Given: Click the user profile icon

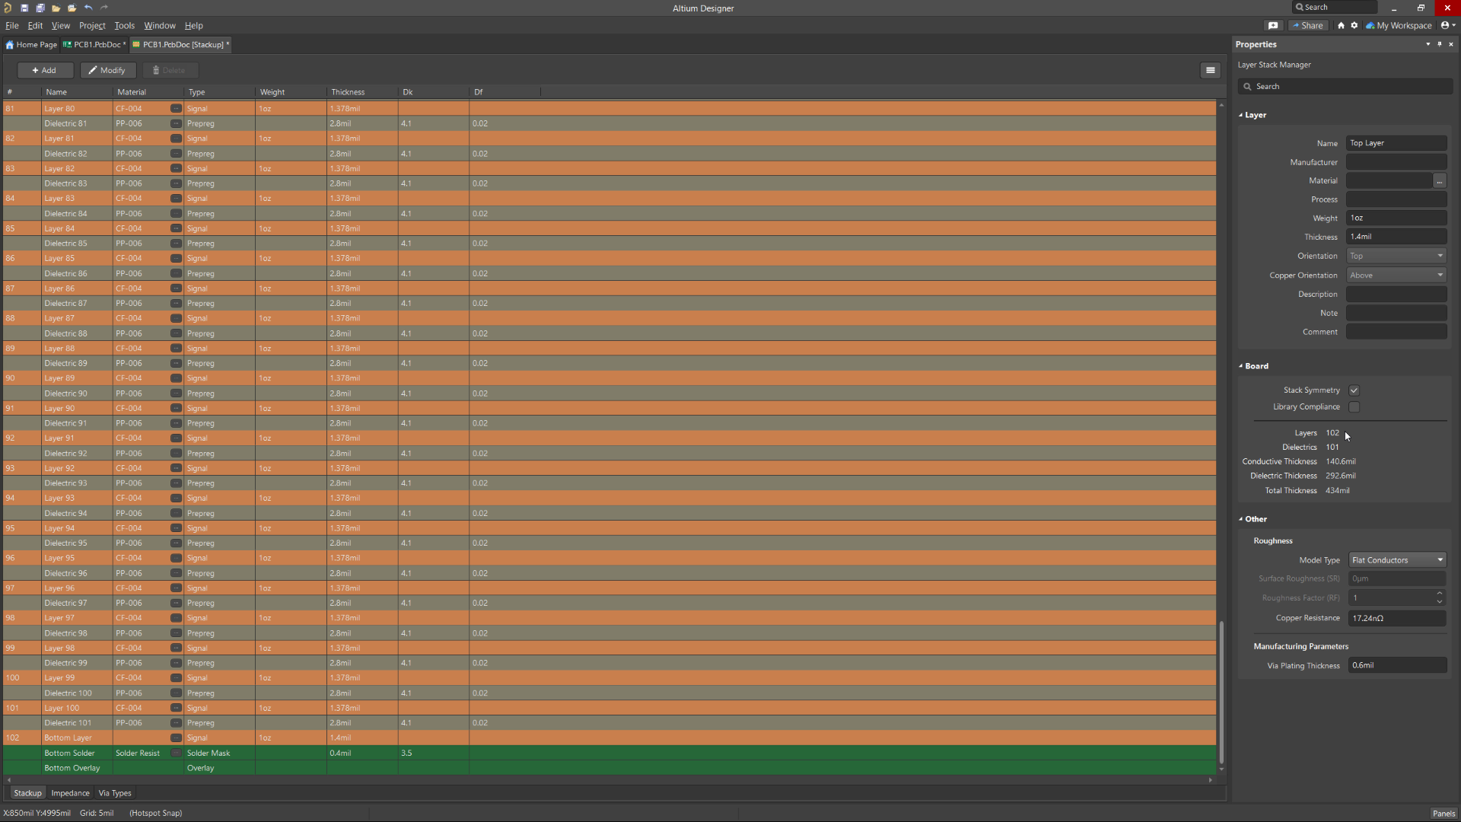Looking at the screenshot, I should 1447,25.
